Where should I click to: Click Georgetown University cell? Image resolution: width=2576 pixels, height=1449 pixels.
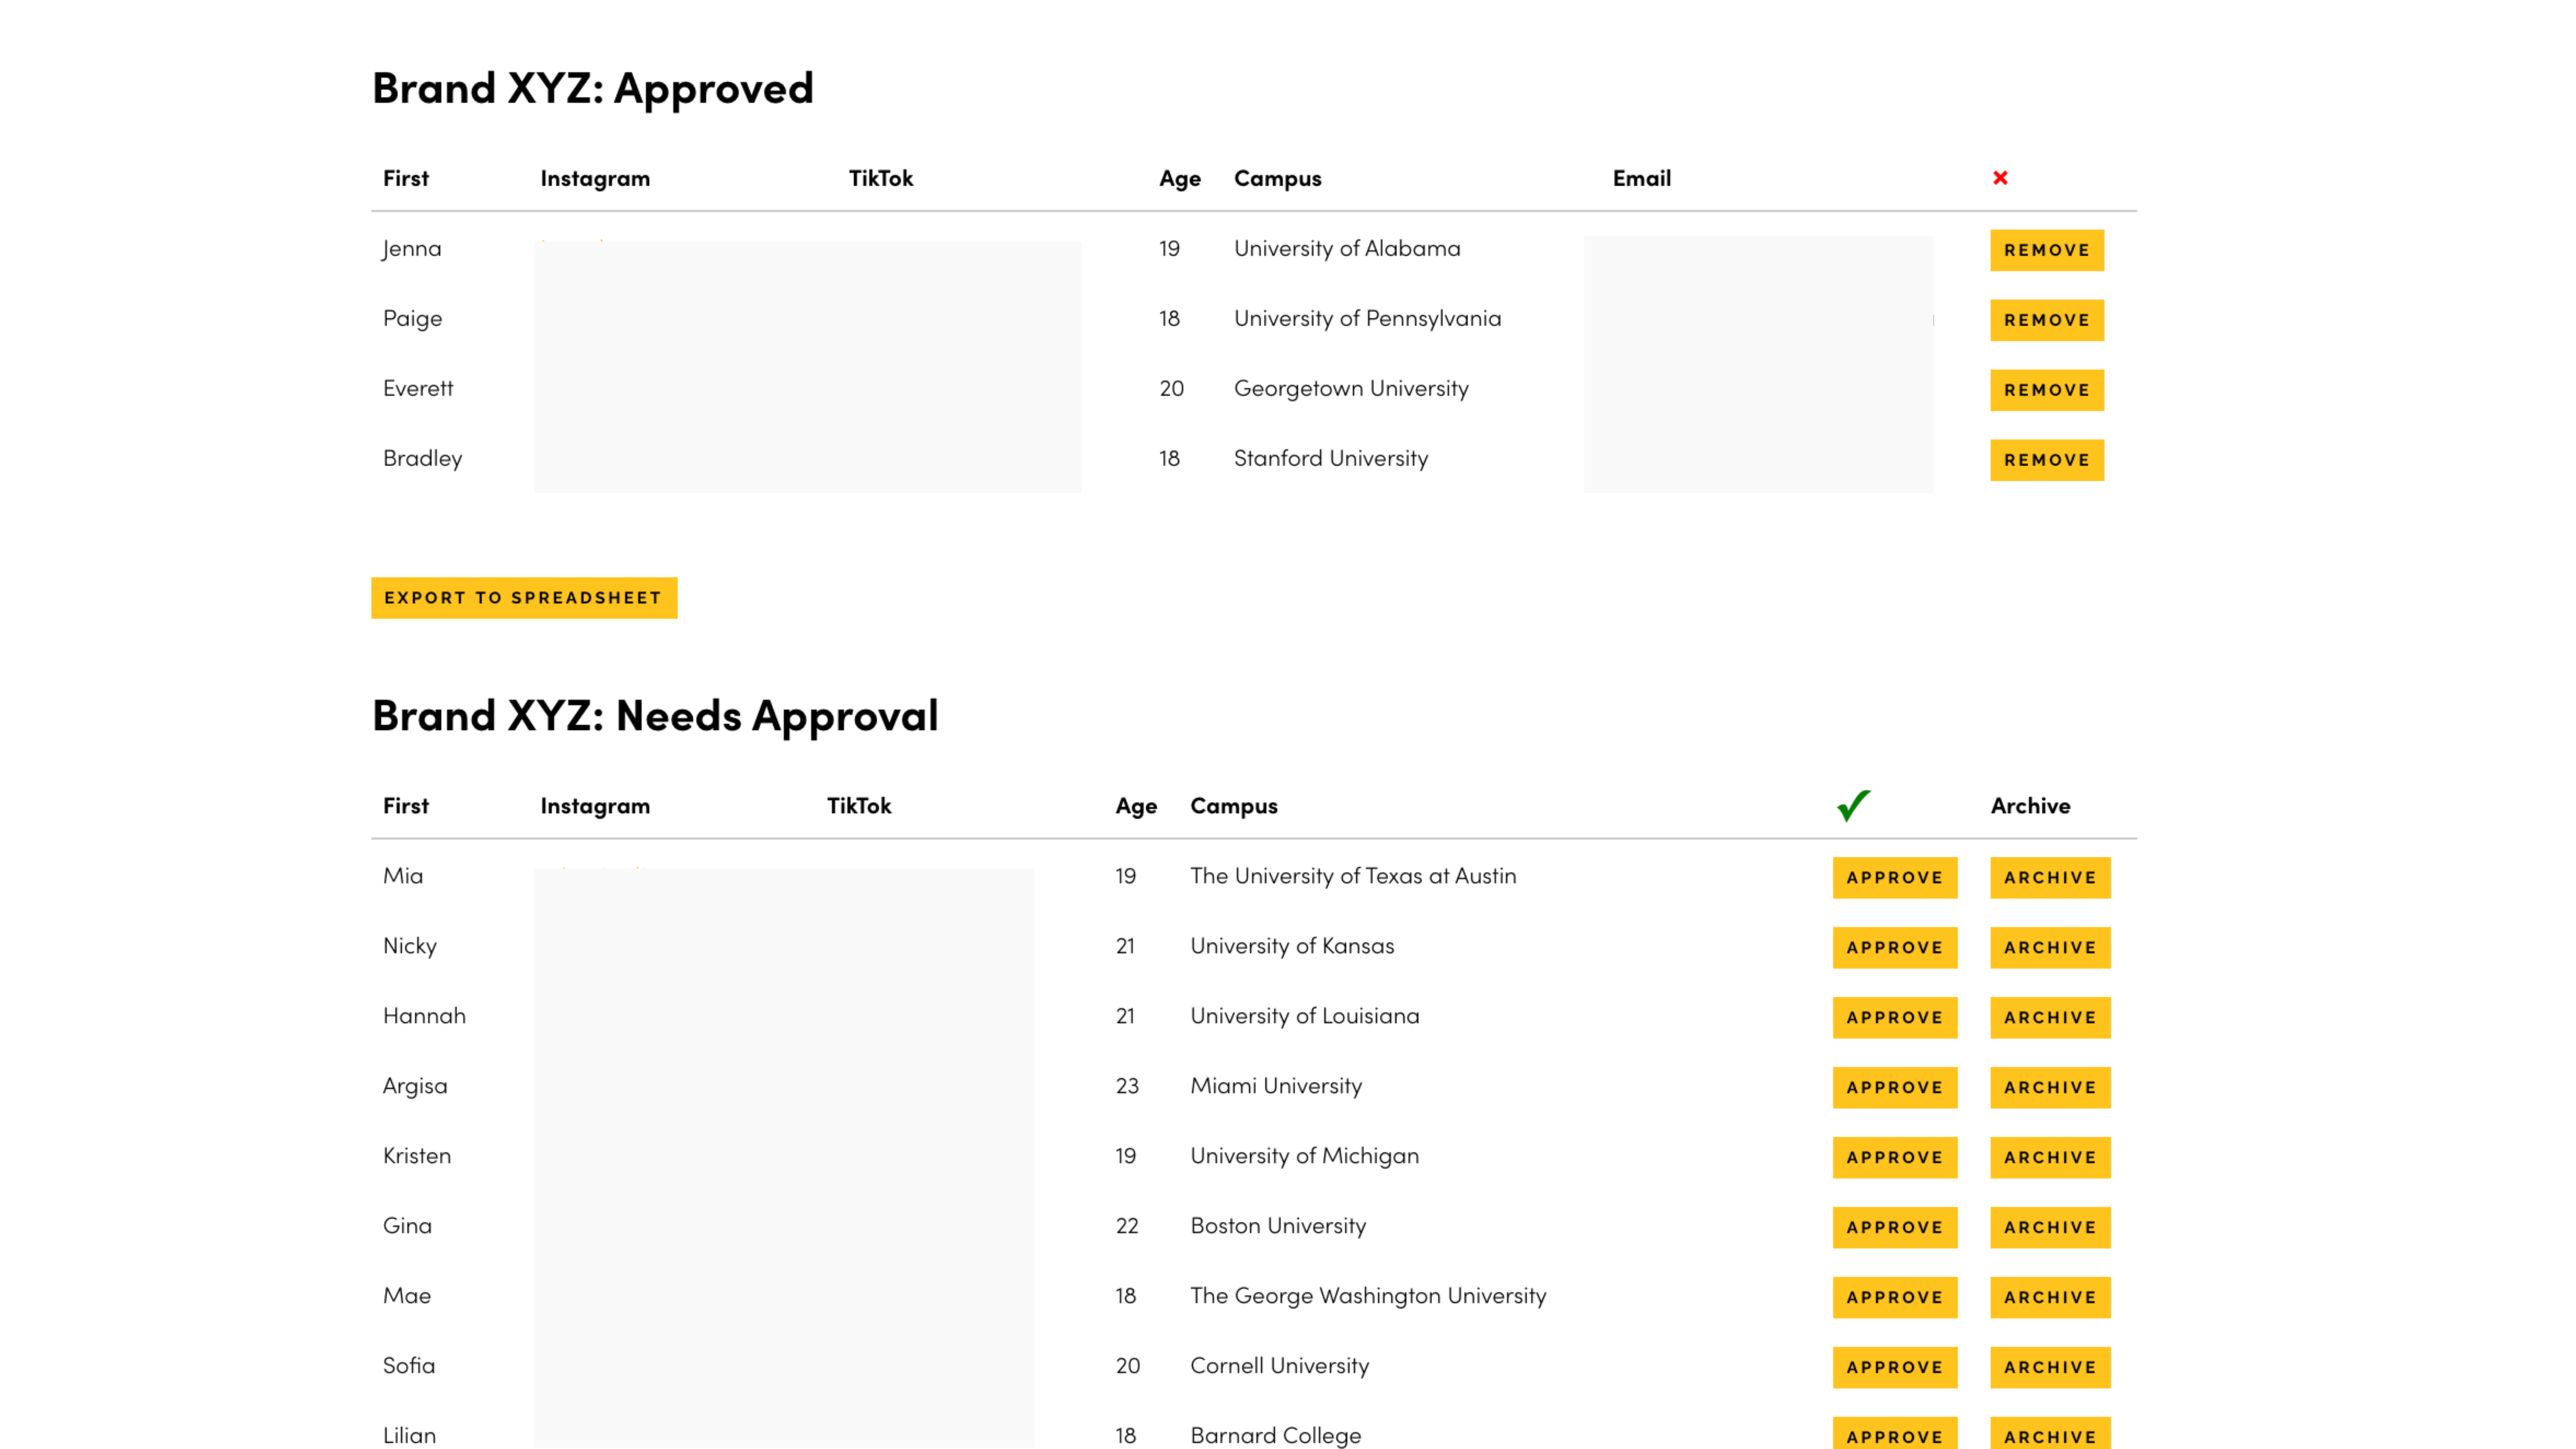[1351, 389]
